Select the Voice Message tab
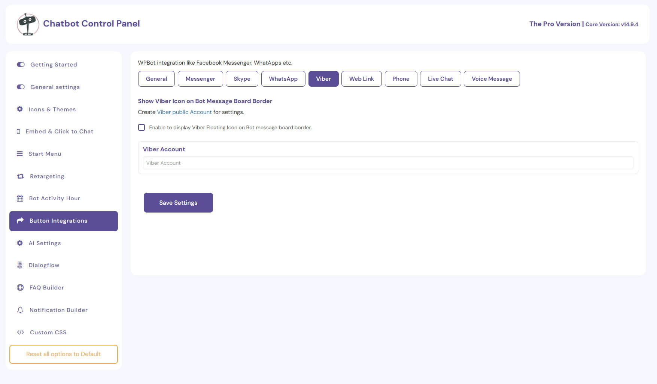Screen dimensions: 657x384 (x=492, y=79)
